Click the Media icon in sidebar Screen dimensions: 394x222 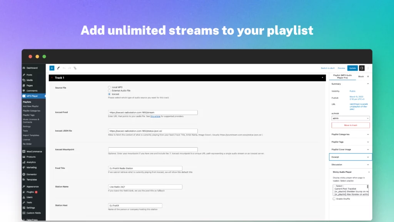[24, 80]
